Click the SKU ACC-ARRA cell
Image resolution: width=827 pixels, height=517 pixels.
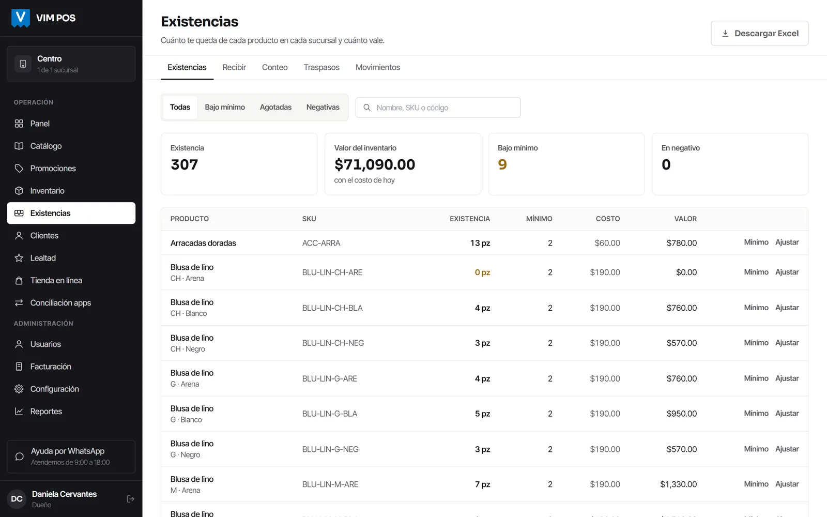[x=321, y=243]
